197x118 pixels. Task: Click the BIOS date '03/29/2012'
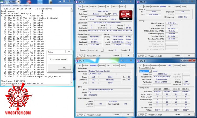point(110,95)
